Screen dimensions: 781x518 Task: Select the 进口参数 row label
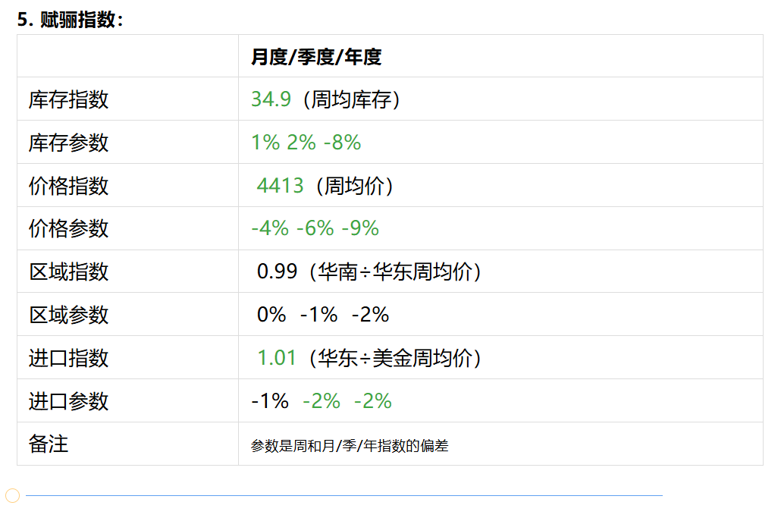pyautogui.click(x=69, y=401)
